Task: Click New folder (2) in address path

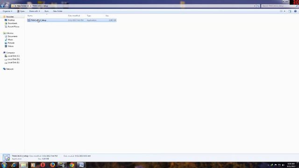Action: coord(23,6)
